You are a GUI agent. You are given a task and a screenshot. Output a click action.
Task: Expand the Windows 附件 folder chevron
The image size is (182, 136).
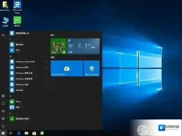pos(46,67)
